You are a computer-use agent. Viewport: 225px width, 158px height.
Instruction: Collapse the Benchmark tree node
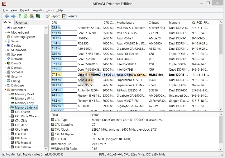tap(5, 90)
